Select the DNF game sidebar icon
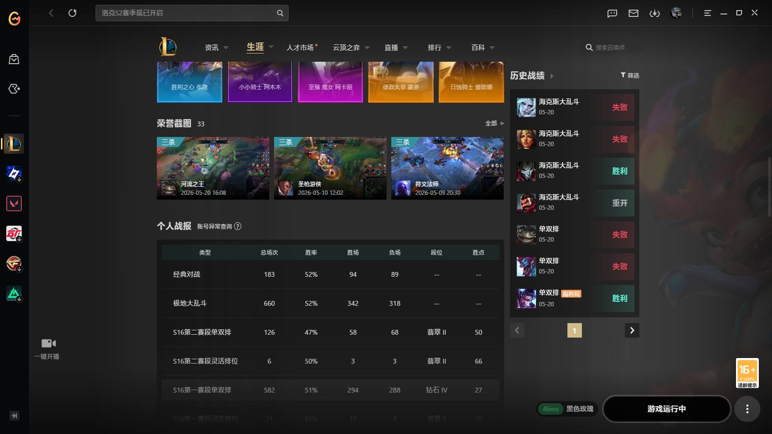Image resolution: width=772 pixels, height=434 pixels. pyautogui.click(x=14, y=233)
